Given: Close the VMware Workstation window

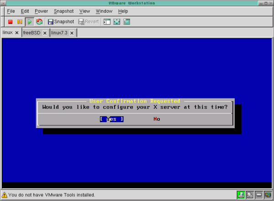Looking at the screenshot, I should click(270, 3).
